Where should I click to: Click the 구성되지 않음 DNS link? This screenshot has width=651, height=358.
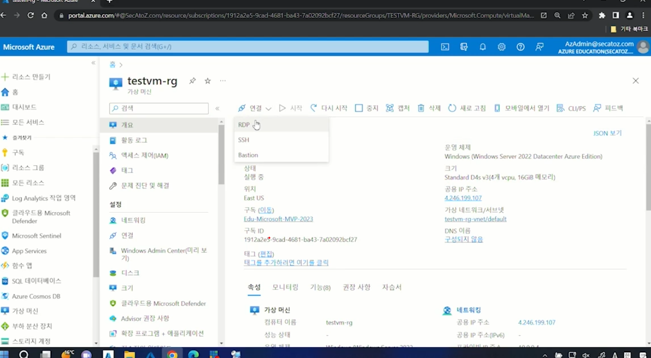(x=464, y=240)
